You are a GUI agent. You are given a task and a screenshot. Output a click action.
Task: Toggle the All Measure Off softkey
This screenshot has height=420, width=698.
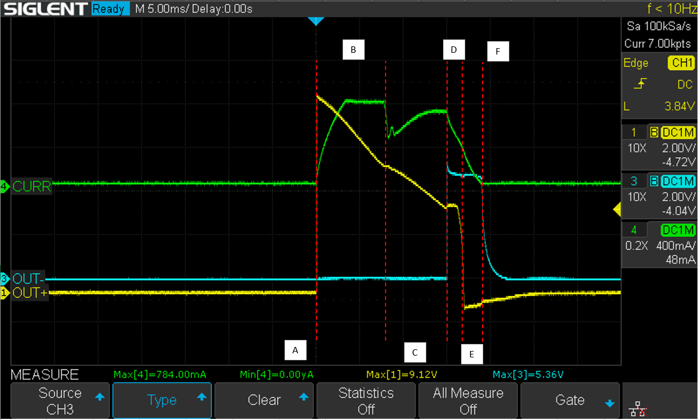467,401
